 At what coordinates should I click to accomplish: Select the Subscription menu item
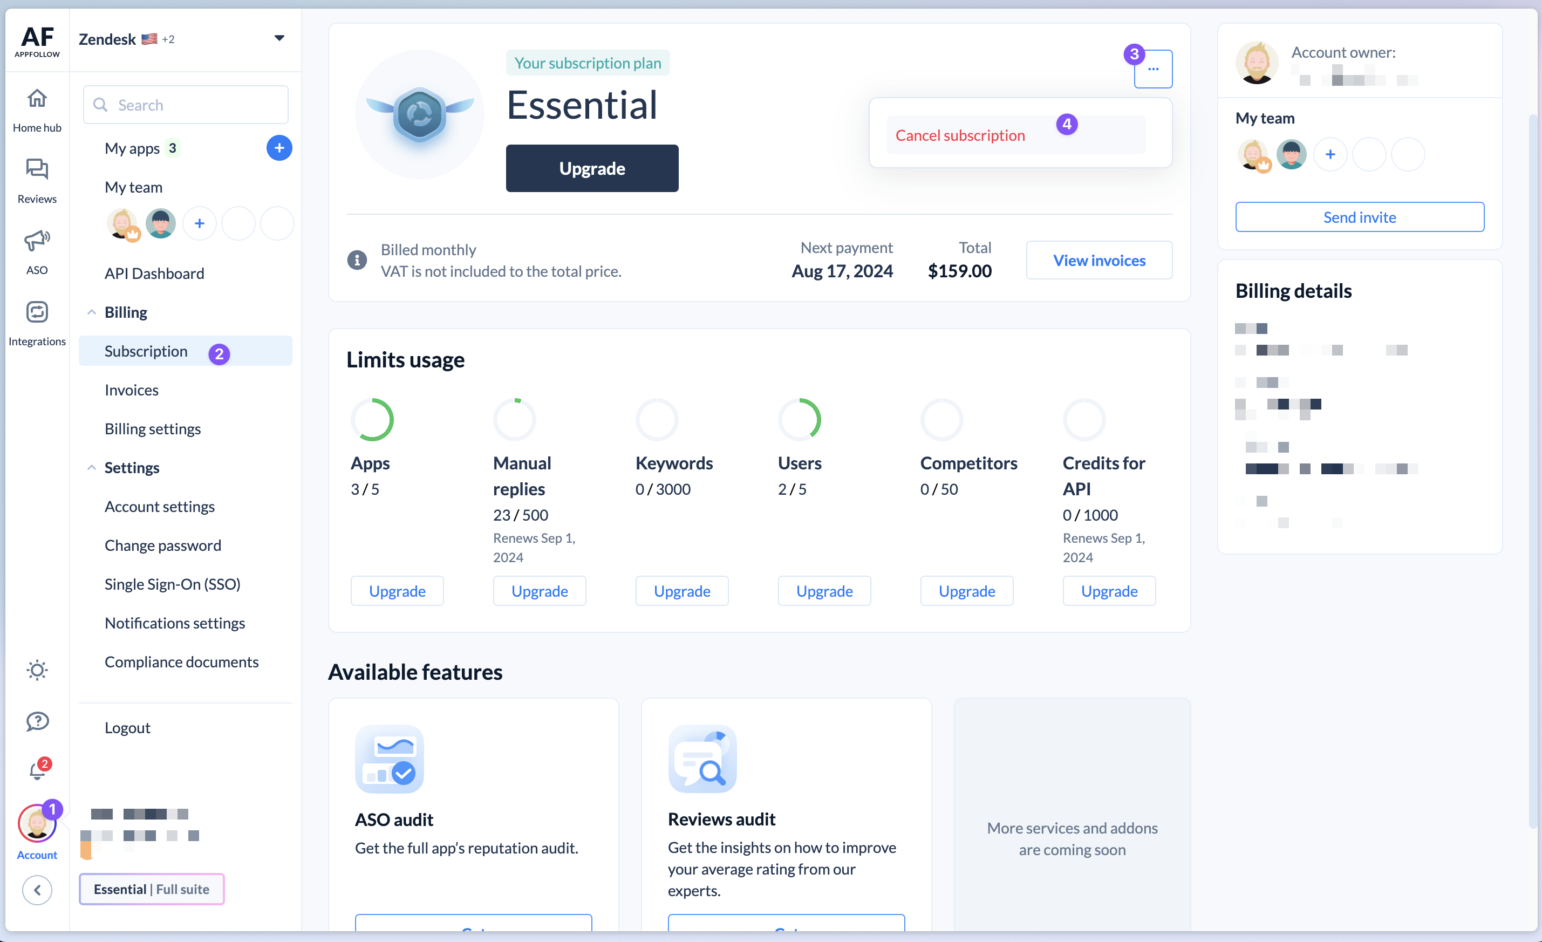coord(185,351)
